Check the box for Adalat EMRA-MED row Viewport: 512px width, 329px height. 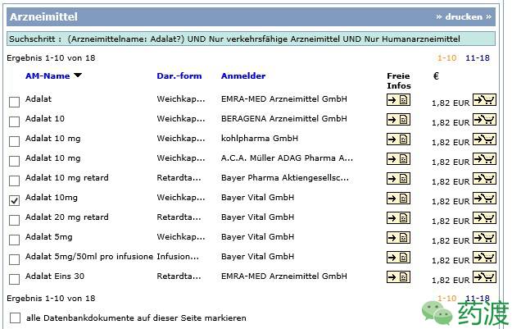pos(14,102)
